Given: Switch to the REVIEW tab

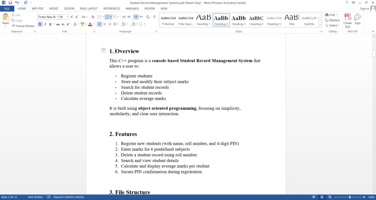Looking at the screenshot, I should tap(150, 9).
